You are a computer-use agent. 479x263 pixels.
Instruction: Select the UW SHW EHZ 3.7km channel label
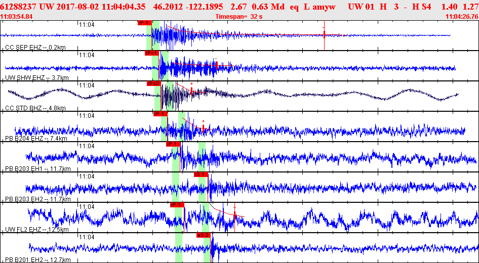point(36,77)
